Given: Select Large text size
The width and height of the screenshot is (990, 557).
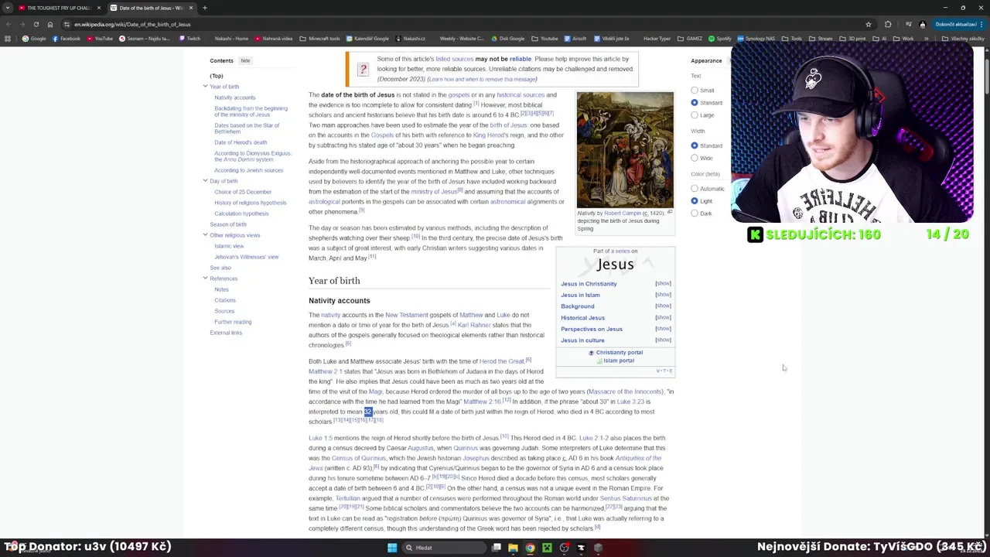Looking at the screenshot, I should [695, 115].
